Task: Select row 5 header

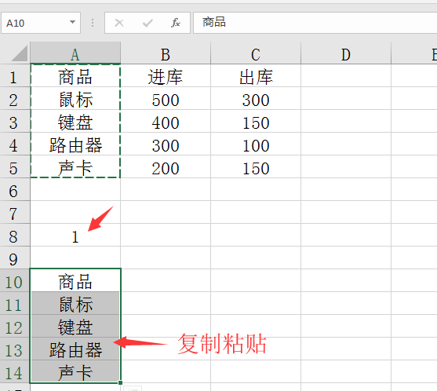Action: coord(14,166)
